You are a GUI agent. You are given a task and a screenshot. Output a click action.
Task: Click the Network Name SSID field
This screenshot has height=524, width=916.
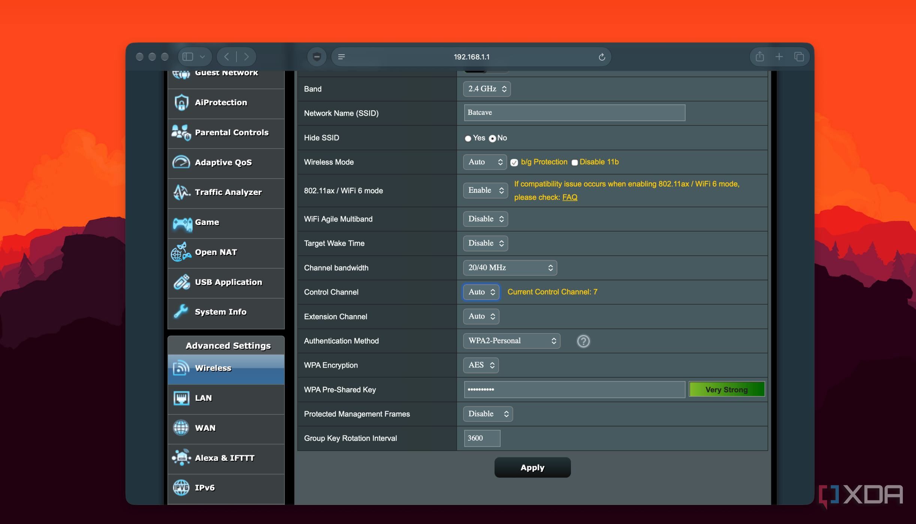574,113
